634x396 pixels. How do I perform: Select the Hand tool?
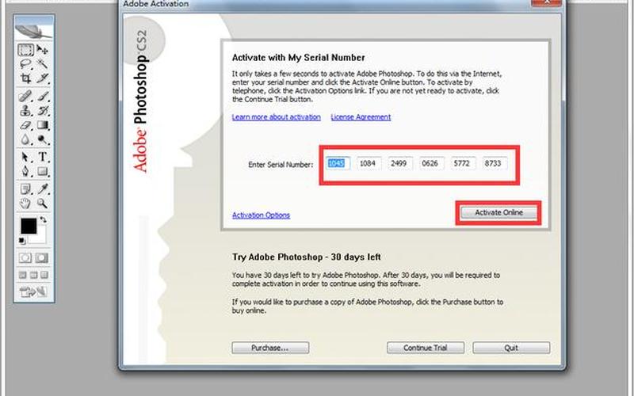pyautogui.click(x=25, y=204)
